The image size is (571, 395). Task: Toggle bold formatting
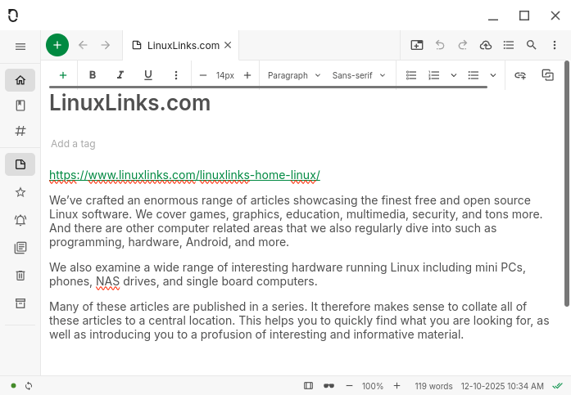tap(93, 75)
